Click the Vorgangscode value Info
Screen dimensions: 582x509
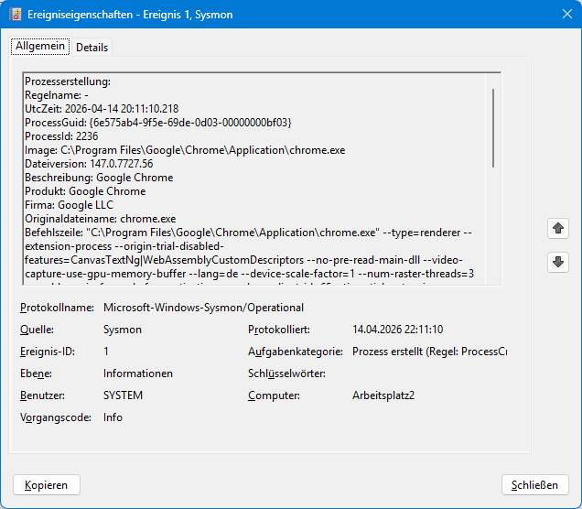(x=113, y=417)
